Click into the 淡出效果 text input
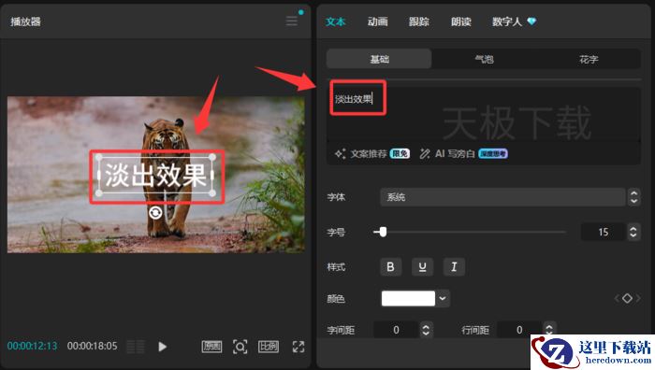The image size is (655, 370). click(484, 113)
